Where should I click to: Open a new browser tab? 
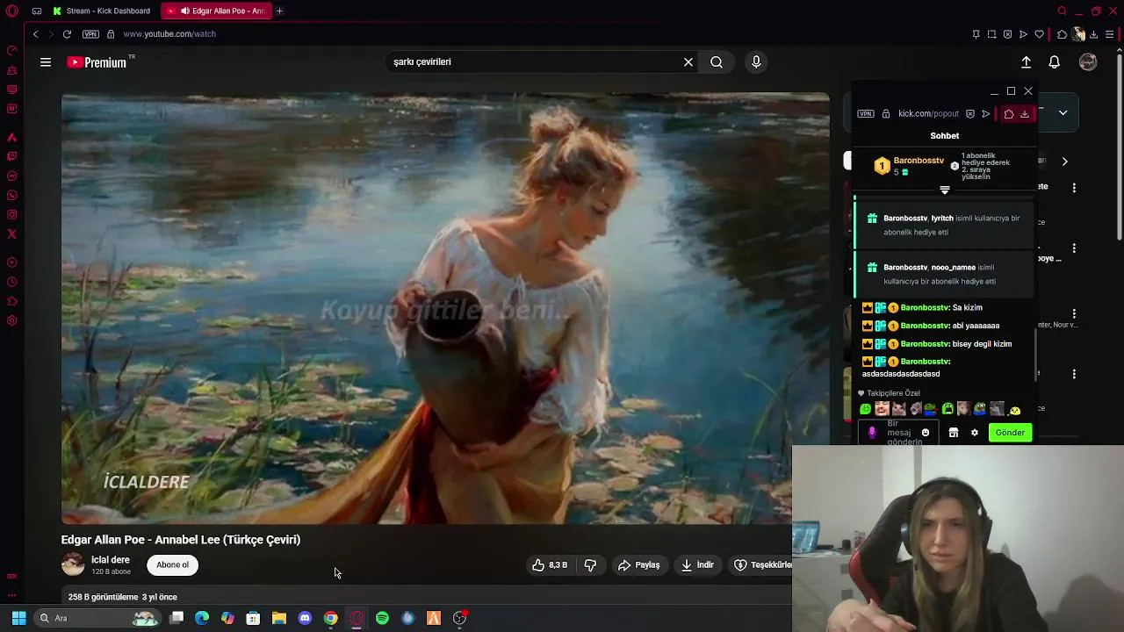279,11
